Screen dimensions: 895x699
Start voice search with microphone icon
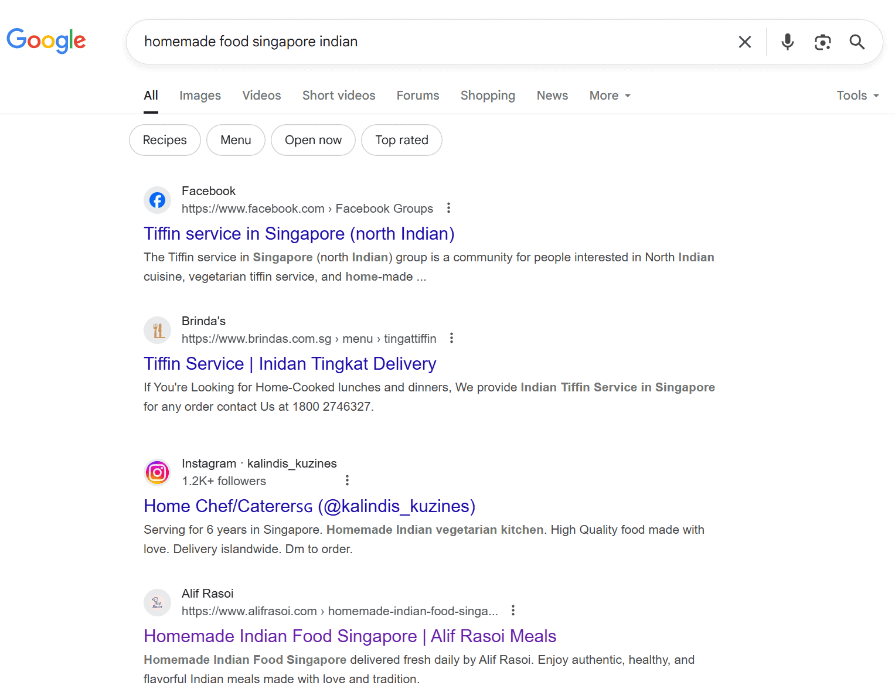click(x=787, y=42)
